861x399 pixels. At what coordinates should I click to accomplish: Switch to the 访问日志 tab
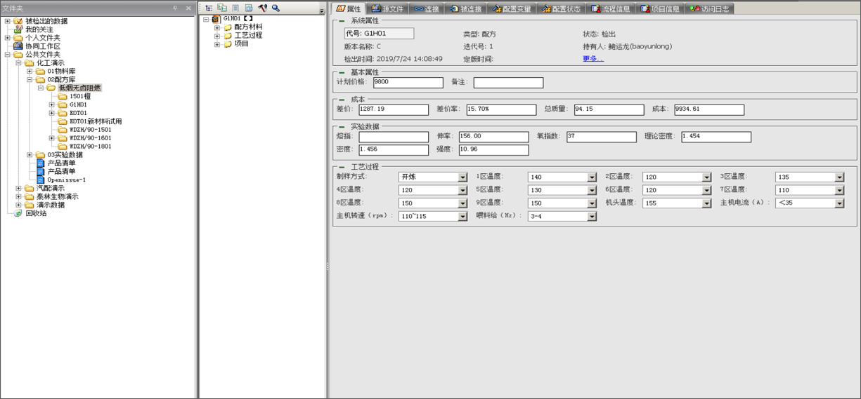pyautogui.click(x=711, y=9)
